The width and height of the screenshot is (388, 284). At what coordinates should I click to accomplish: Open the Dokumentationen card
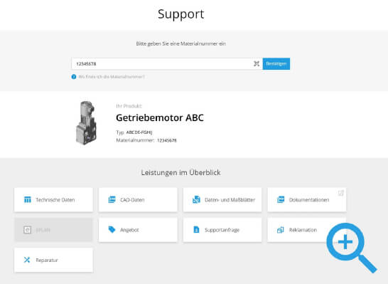click(307, 199)
